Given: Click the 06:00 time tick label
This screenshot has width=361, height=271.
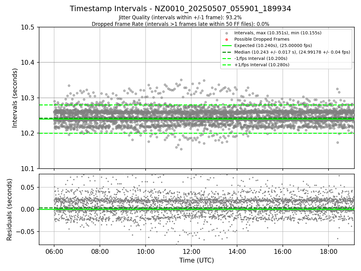Looking at the screenshot, I should pos(54,251).
